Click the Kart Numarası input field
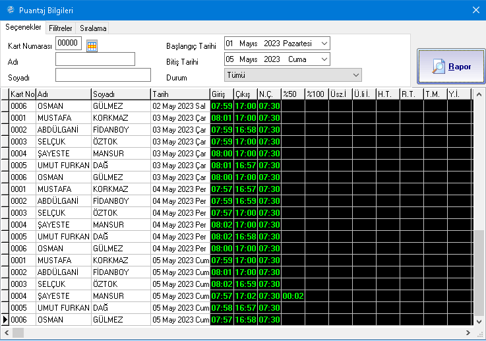The image size is (486, 341). [69, 44]
